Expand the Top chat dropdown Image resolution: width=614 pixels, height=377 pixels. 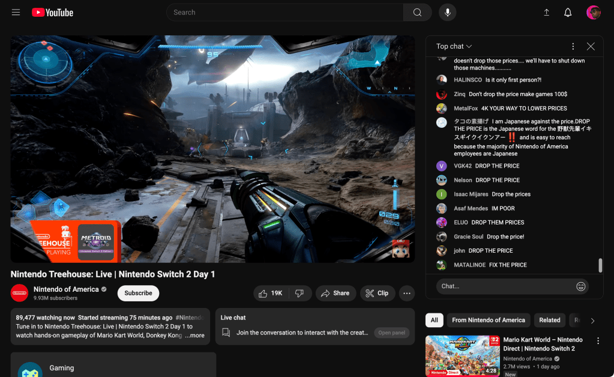(x=454, y=46)
